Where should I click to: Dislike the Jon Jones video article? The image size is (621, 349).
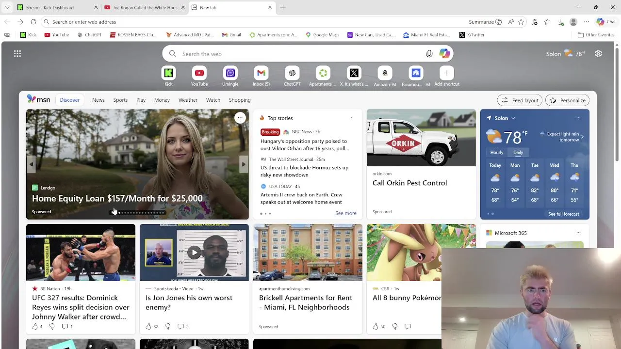tap(167, 327)
